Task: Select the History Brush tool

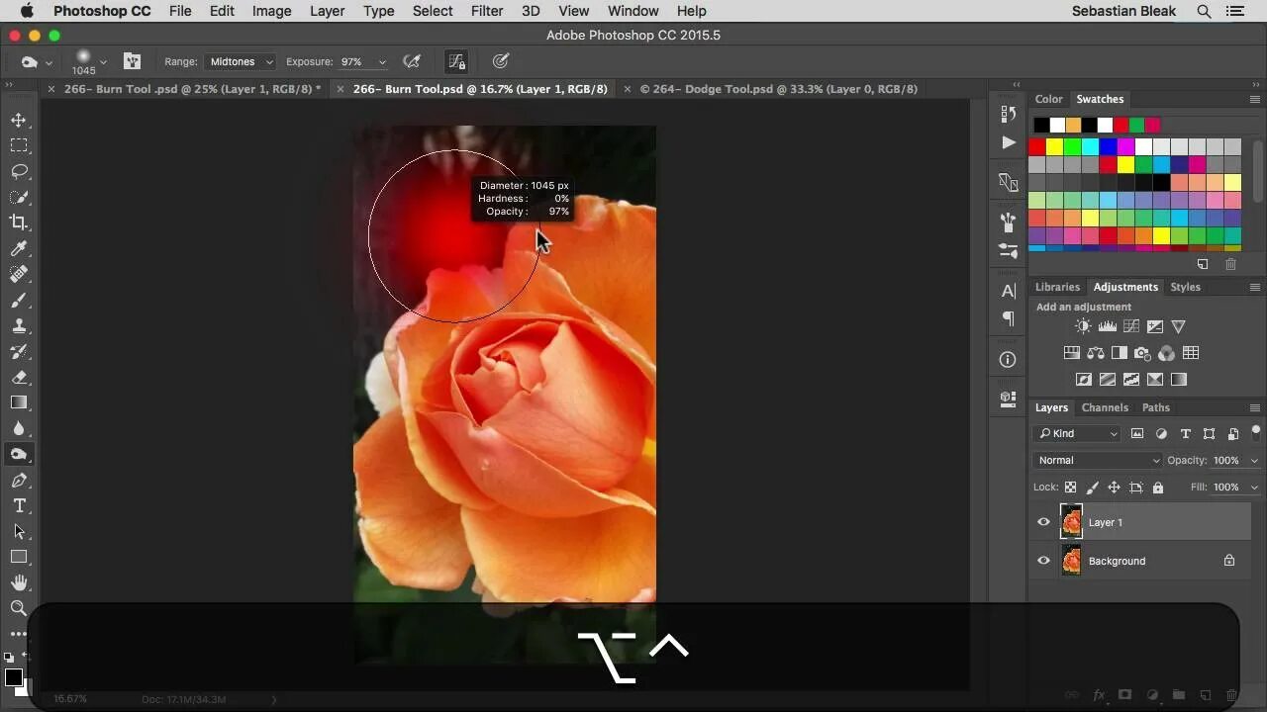Action: point(19,351)
